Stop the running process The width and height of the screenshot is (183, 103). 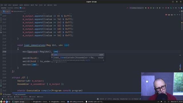tap(160, 8)
